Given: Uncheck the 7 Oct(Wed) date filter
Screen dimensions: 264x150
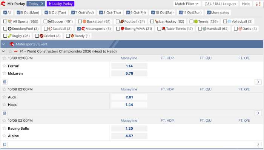Looking at the screenshot, I should point(73,12).
